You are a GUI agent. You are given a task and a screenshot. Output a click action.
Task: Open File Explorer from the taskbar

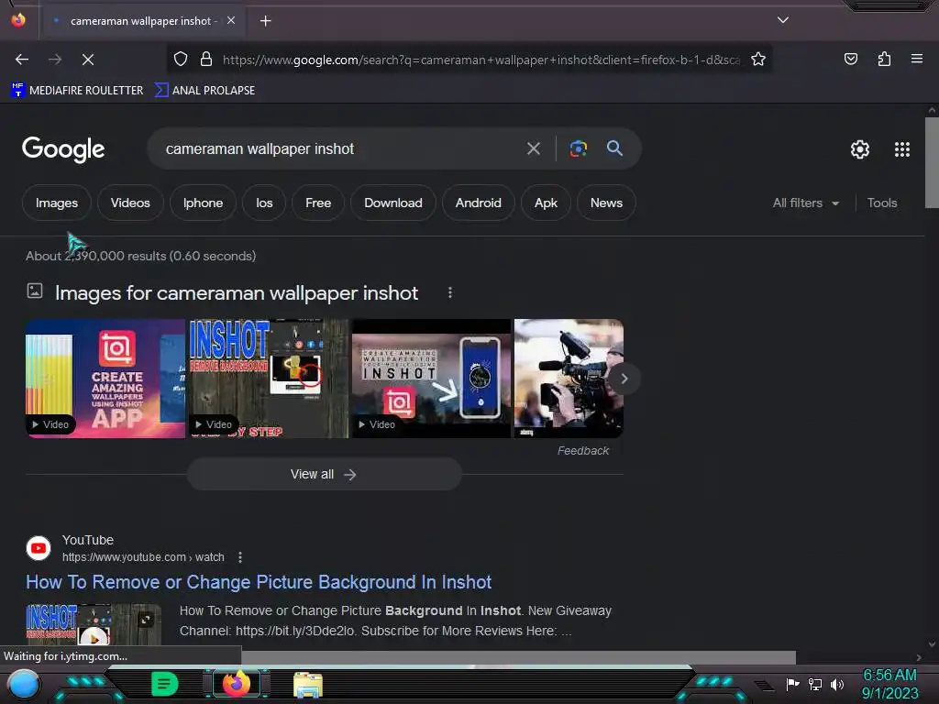[308, 684]
